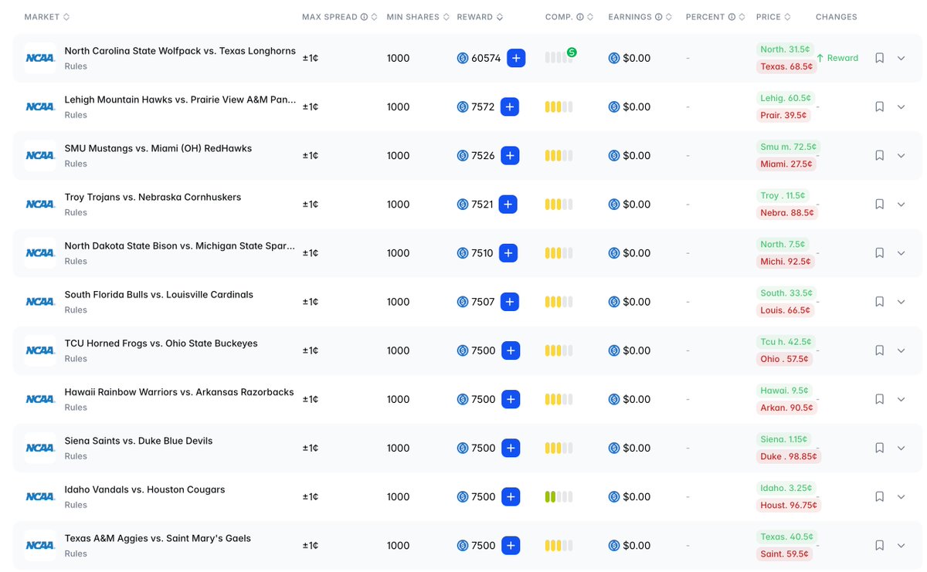Select Duke 98.85¢ price button
927x572 pixels.
coord(787,456)
